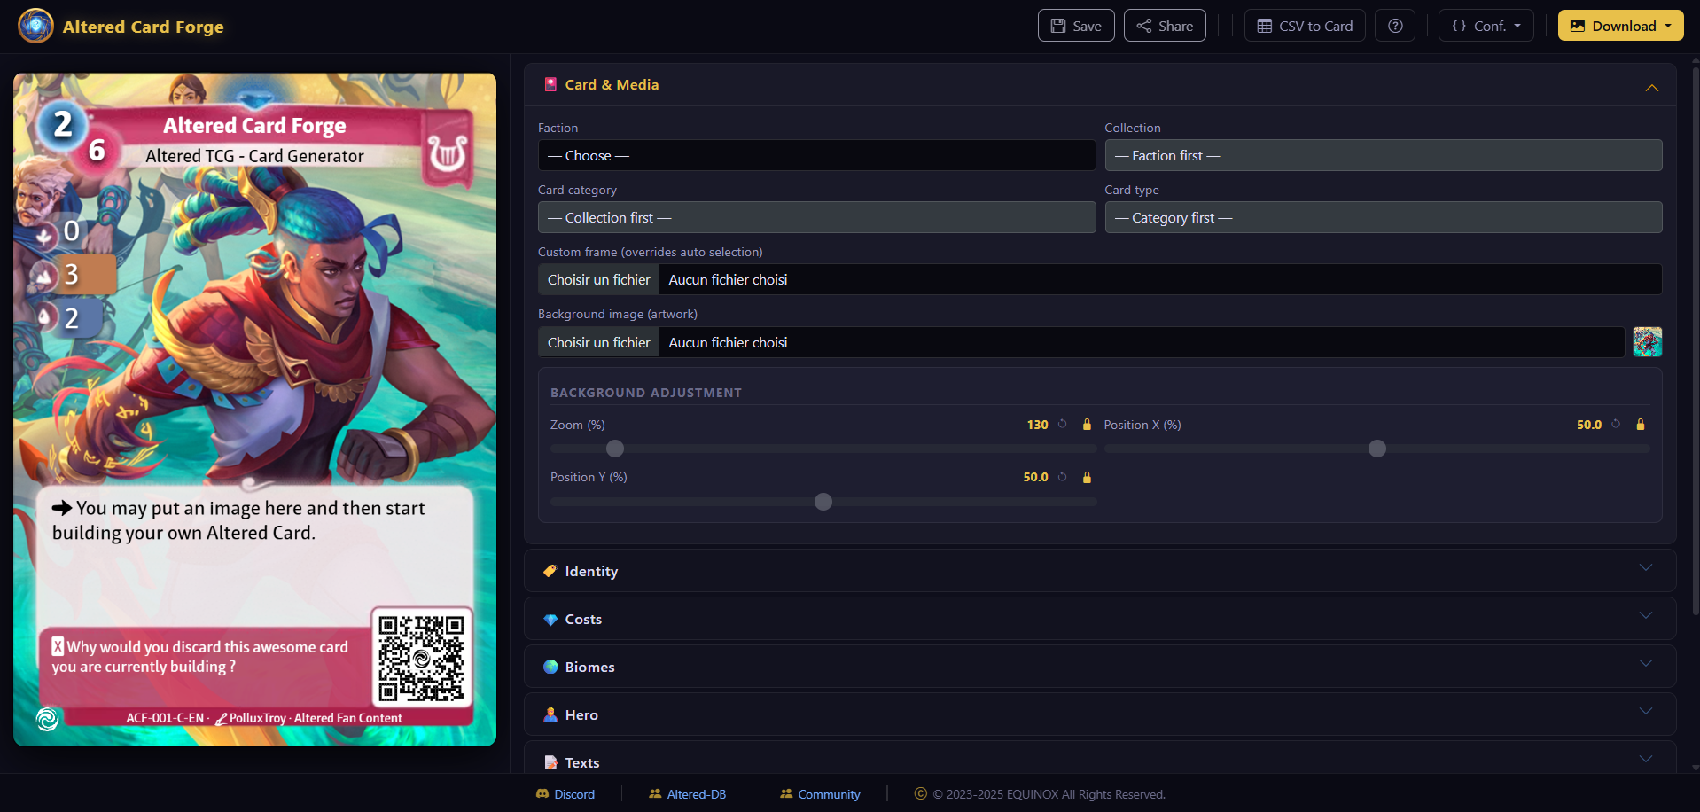Open the Faction dropdown
This screenshot has width=1700, height=812.
coord(816,155)
